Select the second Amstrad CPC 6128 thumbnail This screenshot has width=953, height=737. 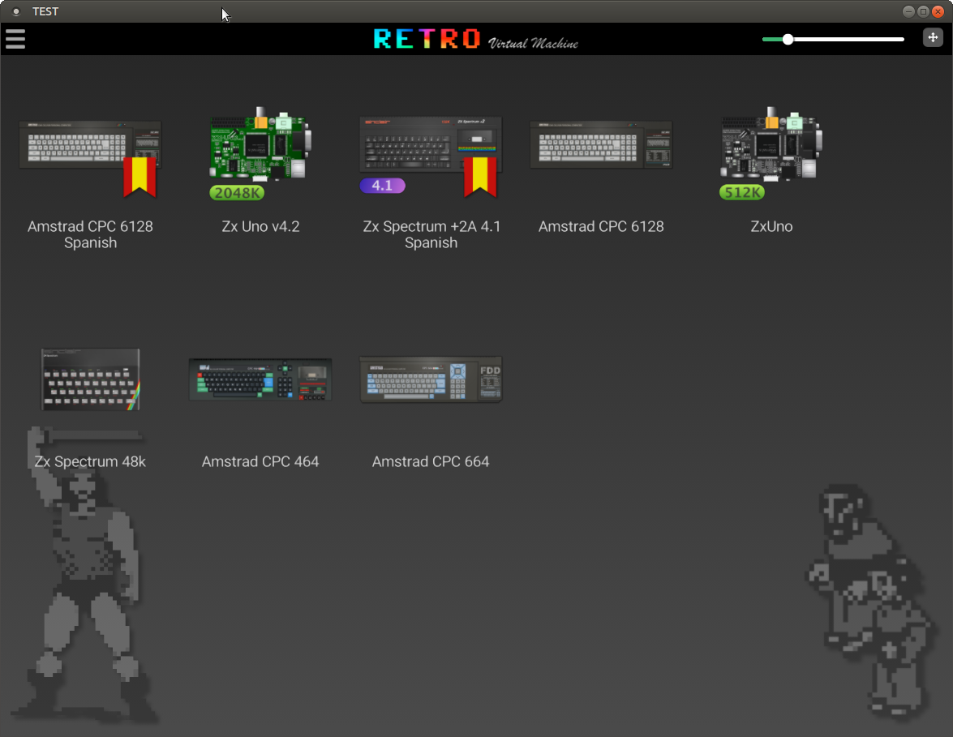click(601, 144)
